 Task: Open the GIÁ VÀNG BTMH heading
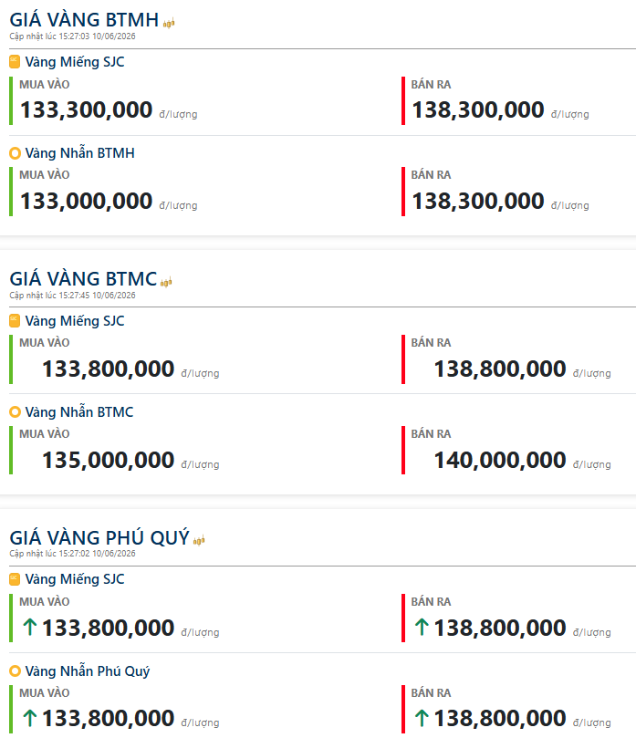84,20
